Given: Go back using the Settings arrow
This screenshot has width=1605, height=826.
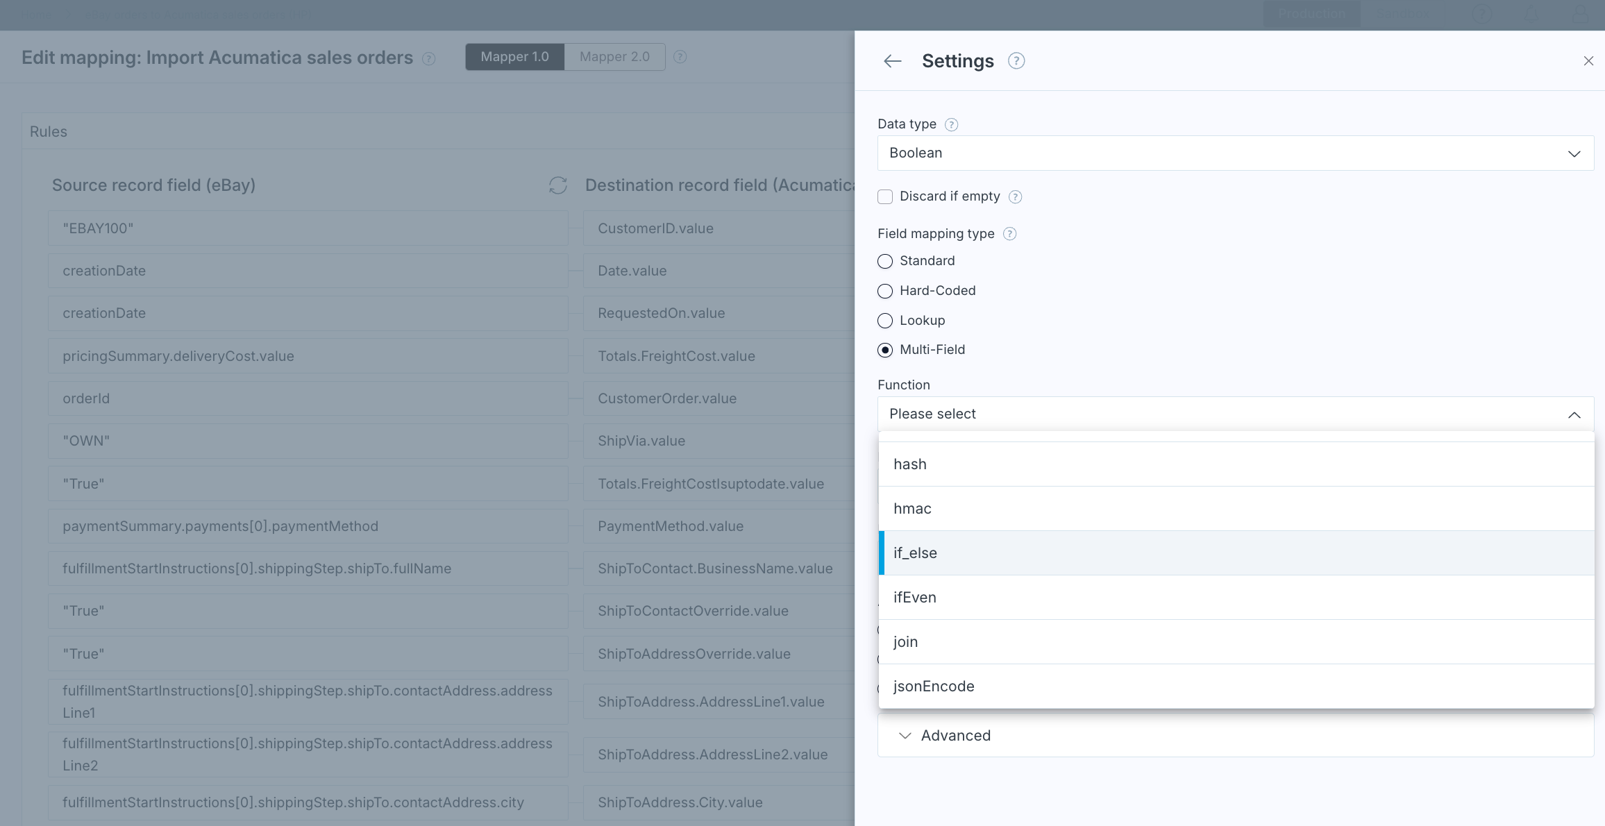Looking at the screenshot, I should (892, 61).
